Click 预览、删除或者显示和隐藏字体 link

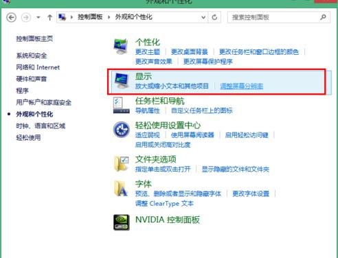point(178,193)
